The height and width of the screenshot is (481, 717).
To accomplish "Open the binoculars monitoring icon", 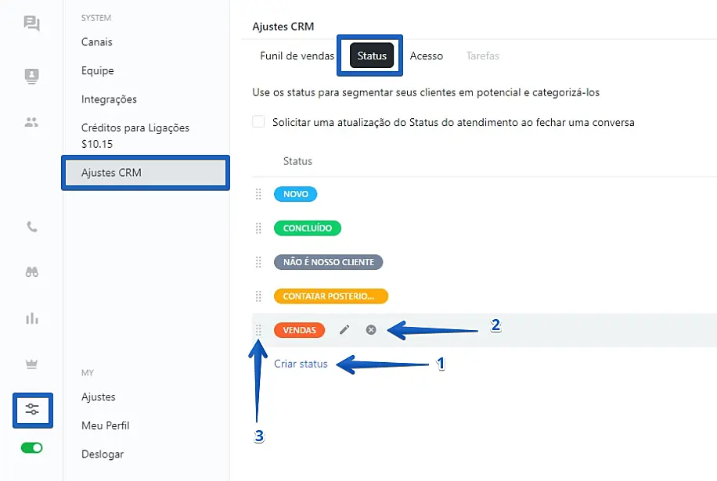I will 32,272.
